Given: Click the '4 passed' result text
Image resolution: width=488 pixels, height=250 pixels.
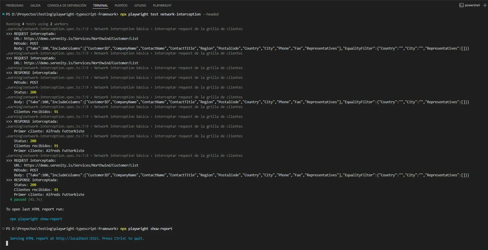Looking at the screenshot, I should [18, 199].
